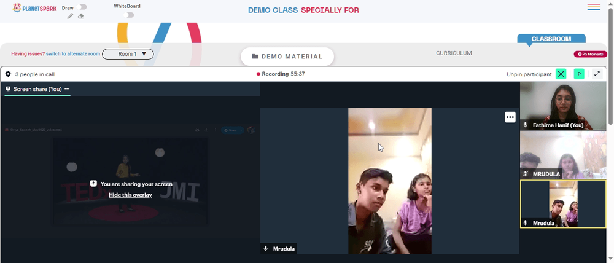
Task: Click the green Unpin participant X button
Action: tap(561, 74)
